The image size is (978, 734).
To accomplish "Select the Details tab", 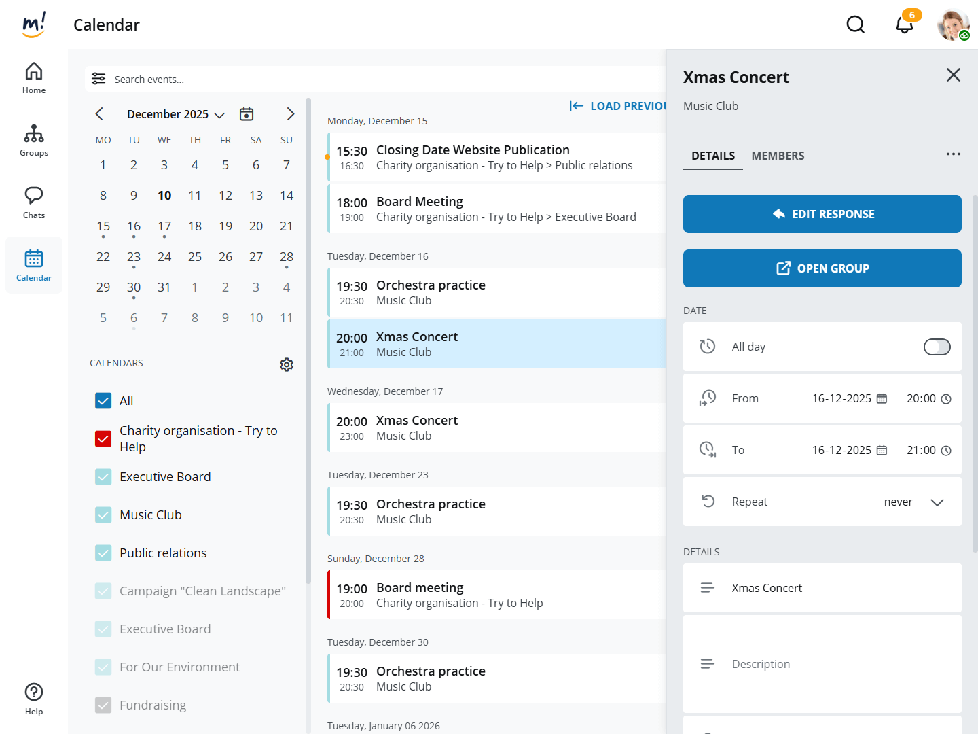I will tap(712, 156).
